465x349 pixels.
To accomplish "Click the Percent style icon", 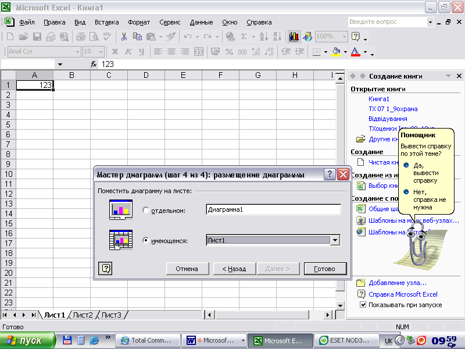I will point(229,52).
